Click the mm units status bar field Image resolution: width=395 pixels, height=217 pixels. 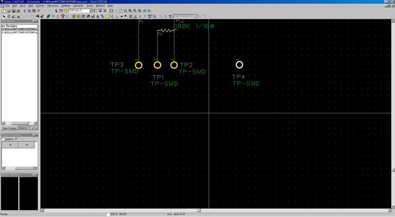[169, 214]
